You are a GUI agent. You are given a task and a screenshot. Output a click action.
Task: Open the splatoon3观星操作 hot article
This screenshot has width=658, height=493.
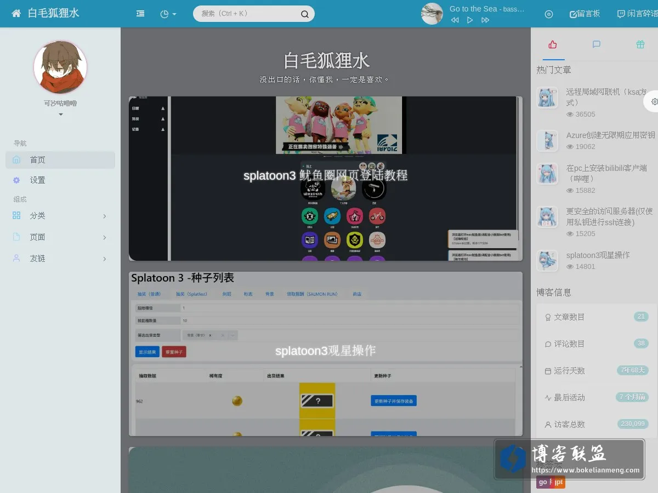tap(598, 255)
